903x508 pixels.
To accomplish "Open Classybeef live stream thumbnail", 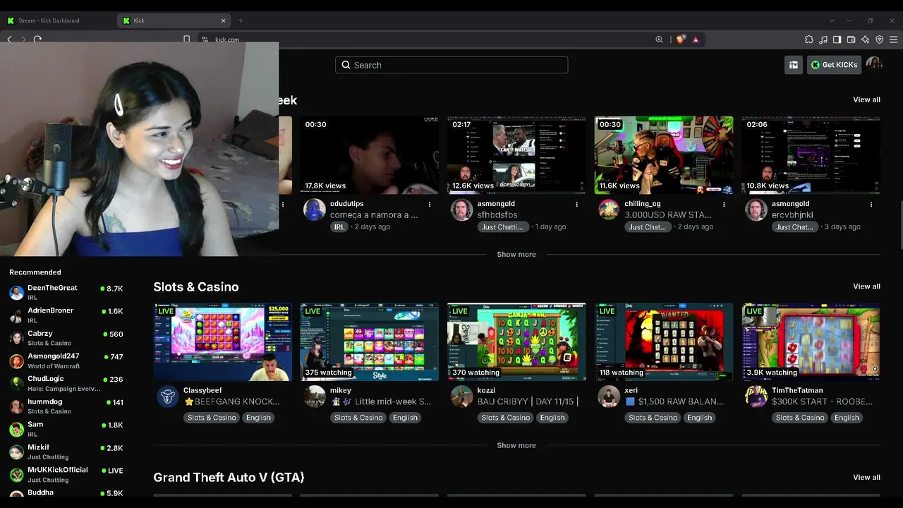I will tap(222, 342).
